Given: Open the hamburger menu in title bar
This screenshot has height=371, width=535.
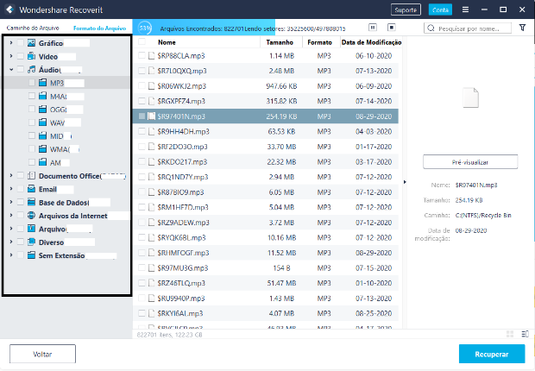Looking at the screenshot, I should (x=466, y=9).
